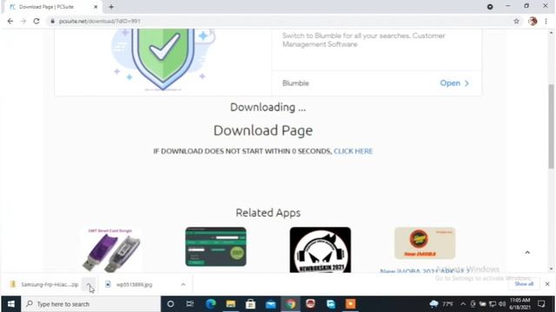Bookmark this page with the star icon
This screenshot has height=312, width=556.
click(516, 21)
